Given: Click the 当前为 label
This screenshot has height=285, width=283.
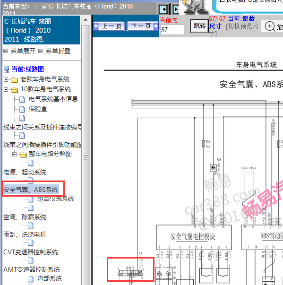Looking at the screenshot, I should tap(169, 20).
